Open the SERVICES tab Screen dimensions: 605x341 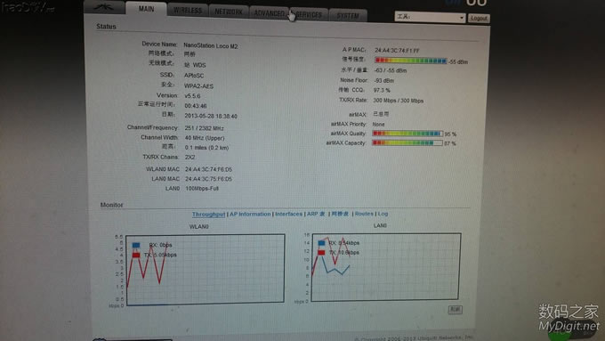pyautogui.click(x=309, y=15)
